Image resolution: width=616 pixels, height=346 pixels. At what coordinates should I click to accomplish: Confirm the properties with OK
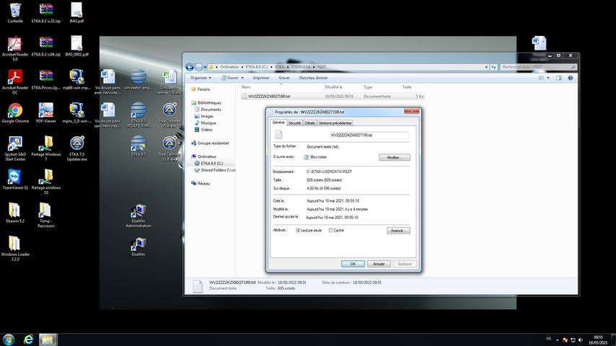(352, 264)
